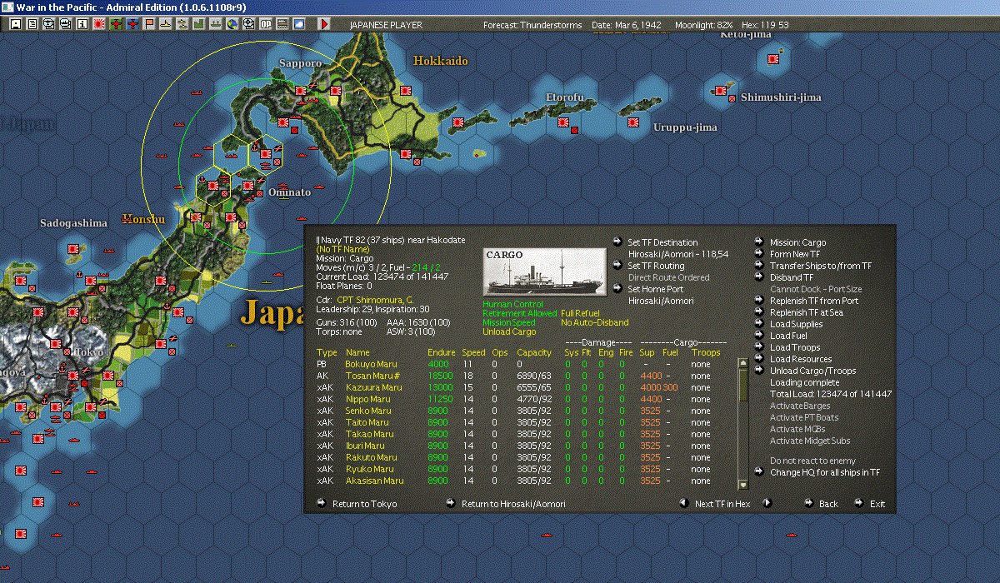Choose Replenish TF from Port

coord(814,301)
